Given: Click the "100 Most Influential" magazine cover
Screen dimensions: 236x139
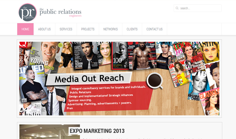Looking at the screenshot, I should click(x=120, y=56).
